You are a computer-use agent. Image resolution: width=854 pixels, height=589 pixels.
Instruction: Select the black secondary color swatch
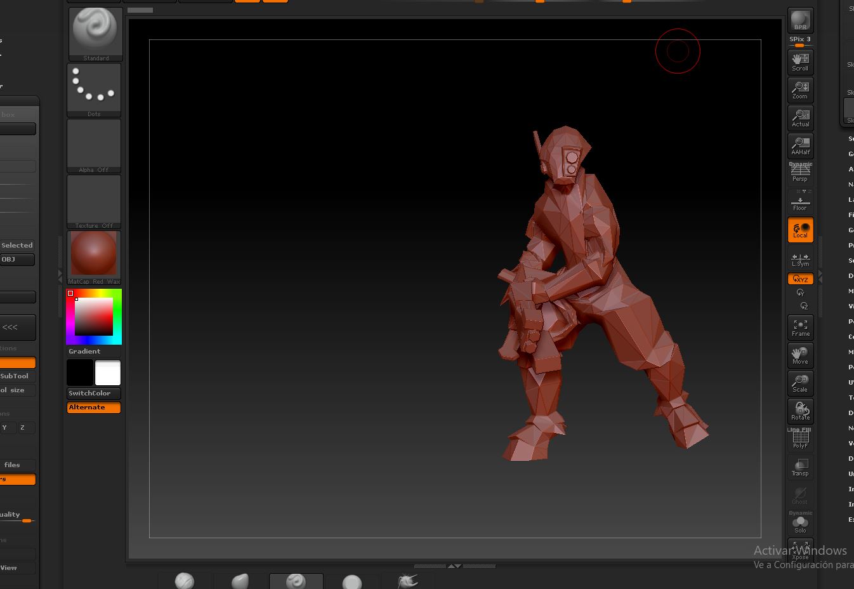(80, 373)
